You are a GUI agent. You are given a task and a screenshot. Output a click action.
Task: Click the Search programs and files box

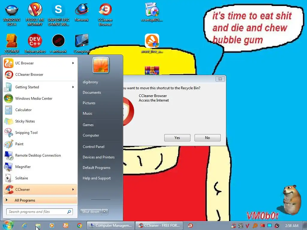[40, 212]
